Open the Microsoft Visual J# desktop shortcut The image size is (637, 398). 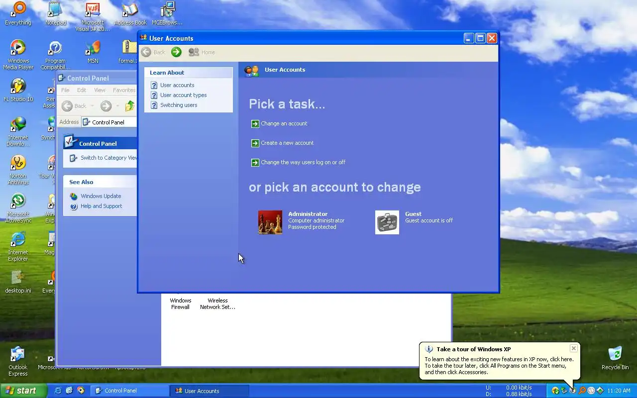coord(93,16)
